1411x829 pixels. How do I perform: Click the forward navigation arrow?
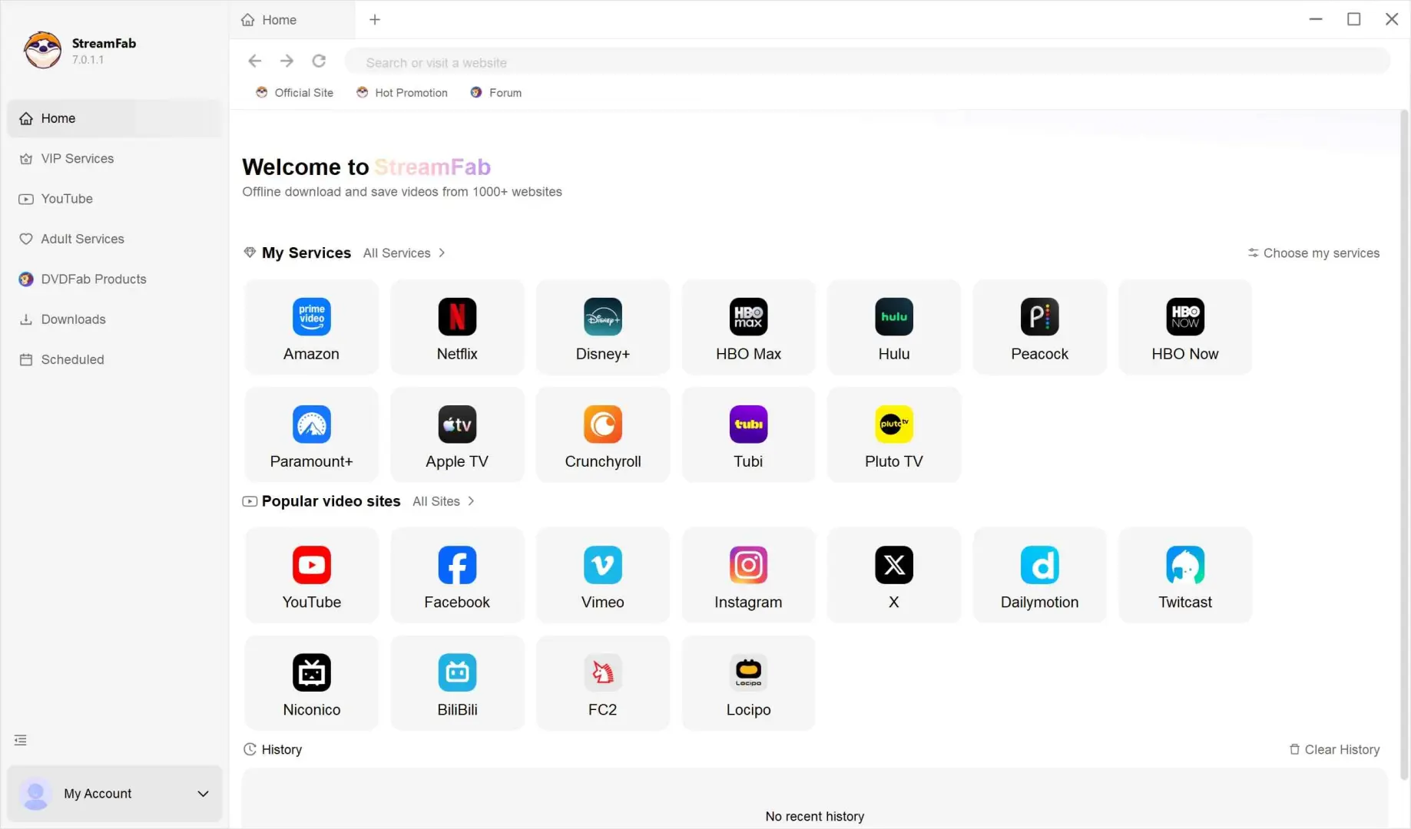[287, 61]
